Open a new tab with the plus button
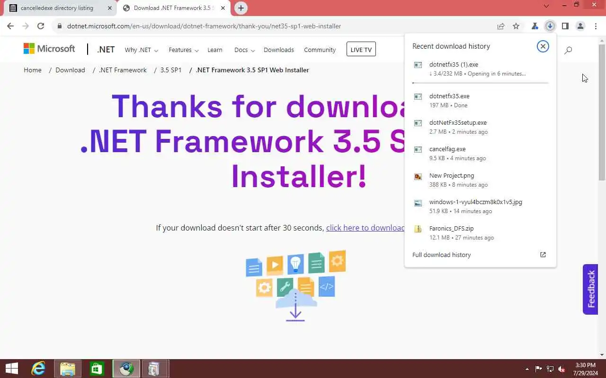 click(x=241, y=8)
